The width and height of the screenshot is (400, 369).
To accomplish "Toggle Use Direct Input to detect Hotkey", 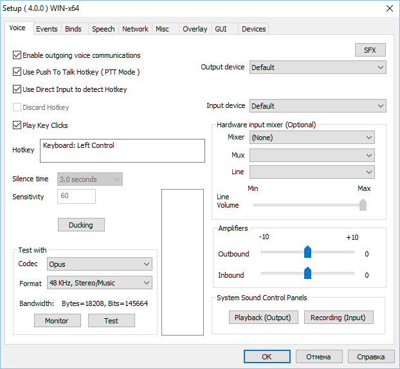I will coord(17,89).
